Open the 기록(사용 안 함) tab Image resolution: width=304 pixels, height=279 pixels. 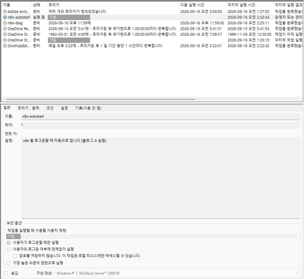click(88, 108)
